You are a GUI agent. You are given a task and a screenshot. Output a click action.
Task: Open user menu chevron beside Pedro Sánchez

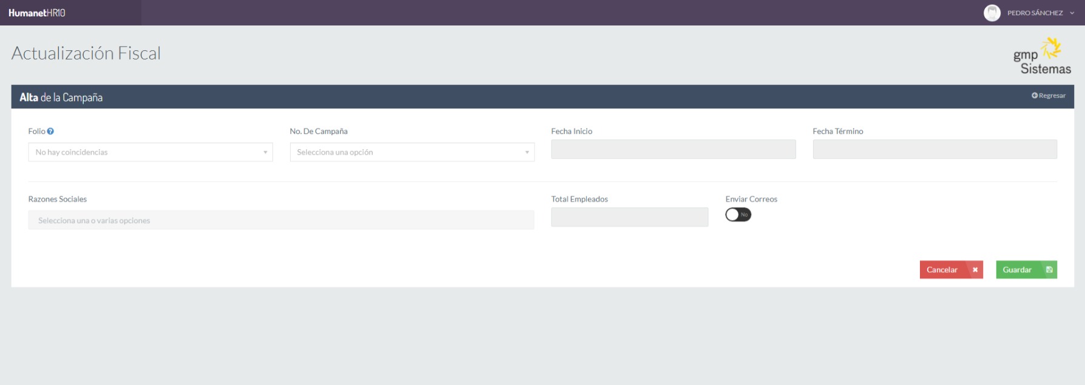point(1072,13)
